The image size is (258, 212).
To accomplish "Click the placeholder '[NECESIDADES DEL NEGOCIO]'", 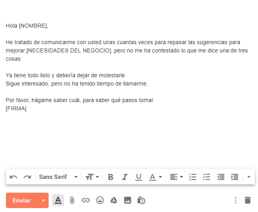I will click(x=69, y=50).
